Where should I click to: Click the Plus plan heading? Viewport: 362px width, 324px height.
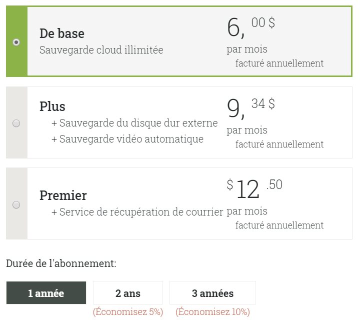(52, 106)
